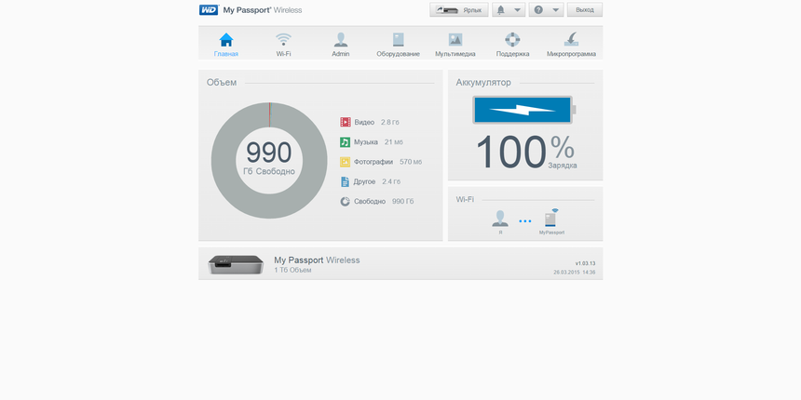Click the date 26.03.2015 14:36
This screenshot has width=801, height=400.
click(x=574, y=273)
